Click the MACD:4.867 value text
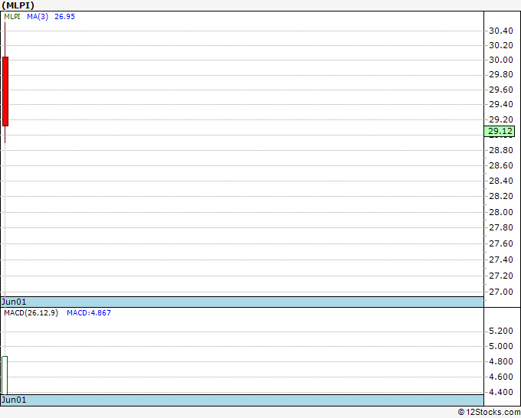Screen dimensions: 521x418 pyautogui.click(x=89, y=313)
